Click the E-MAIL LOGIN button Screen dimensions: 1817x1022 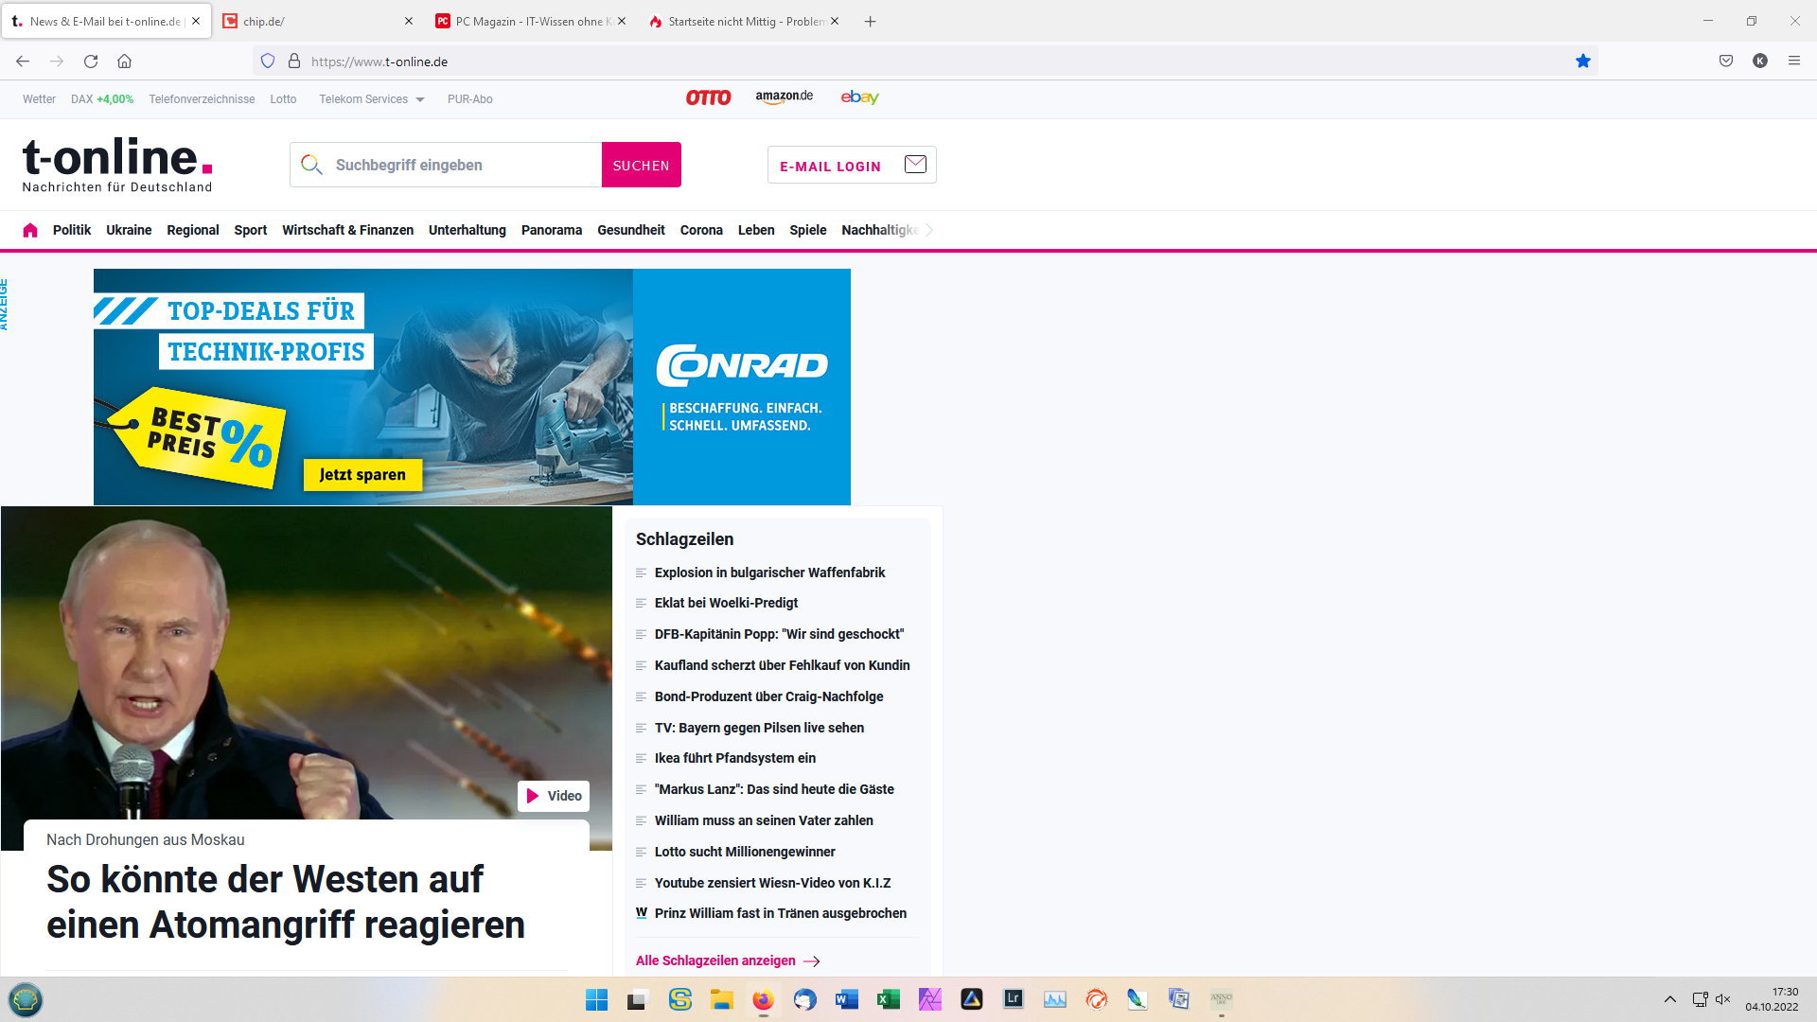[x=851, y=166]
